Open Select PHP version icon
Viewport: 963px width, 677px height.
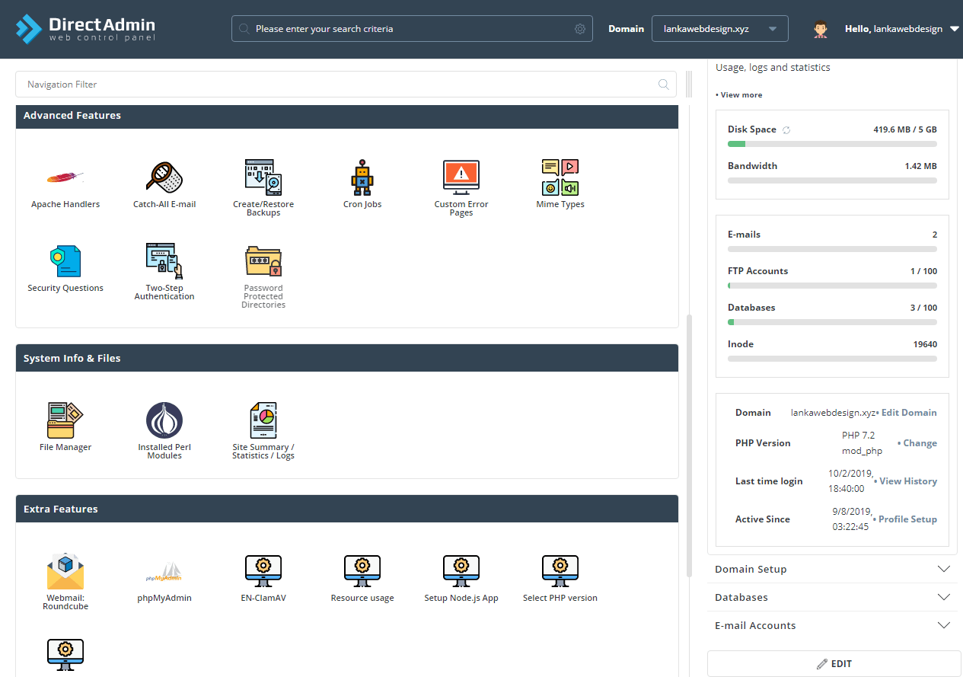point(560,571)
